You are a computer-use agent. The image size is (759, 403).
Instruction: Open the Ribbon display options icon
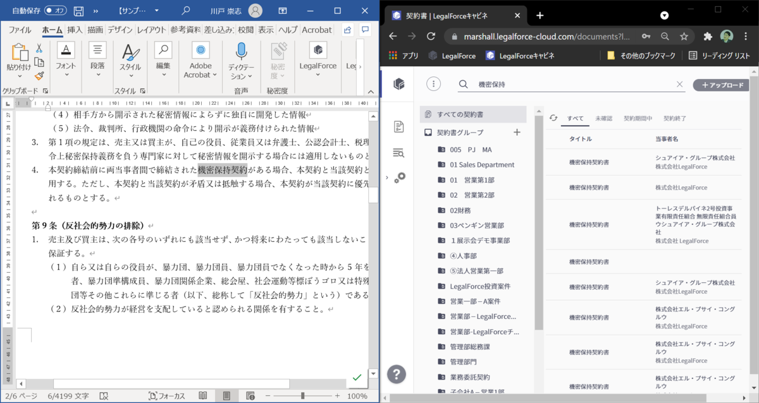[283, 11]
